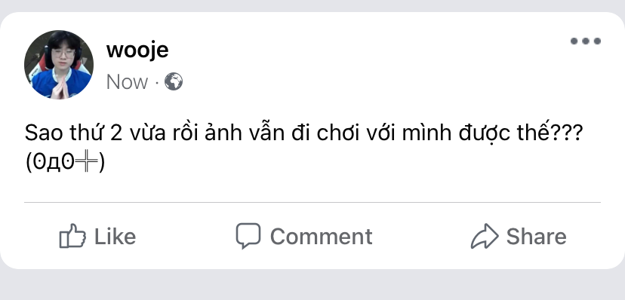Click the kaomoji "(0д0╬)" line
625x300 pixels.
pos(65,162)
